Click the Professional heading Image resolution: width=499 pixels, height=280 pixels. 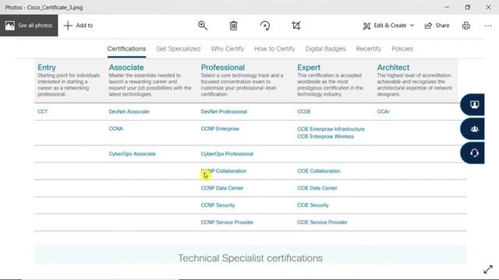point(223,68)
